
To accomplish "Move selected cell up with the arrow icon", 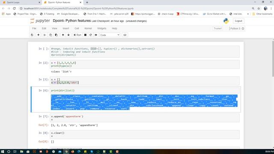I will [x=63, y=35].
